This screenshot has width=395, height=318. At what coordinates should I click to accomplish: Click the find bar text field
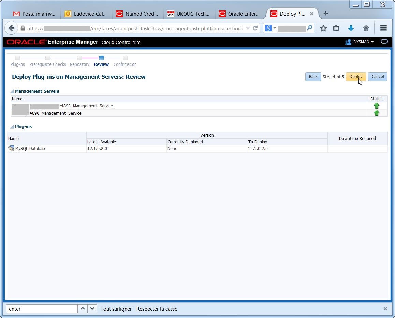pos(42,309)
